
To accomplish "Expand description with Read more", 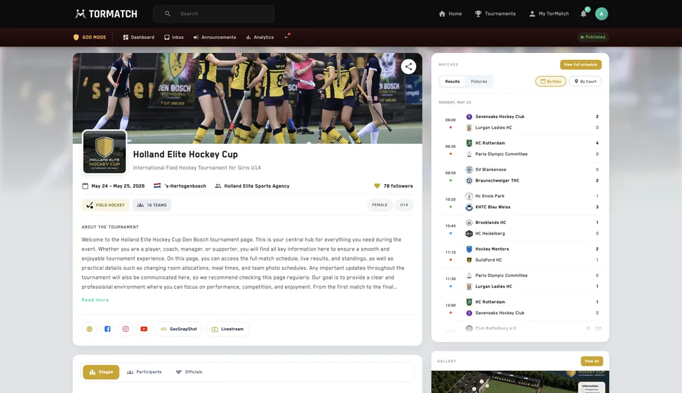I will pyautogui.click(x=95, y=300).
